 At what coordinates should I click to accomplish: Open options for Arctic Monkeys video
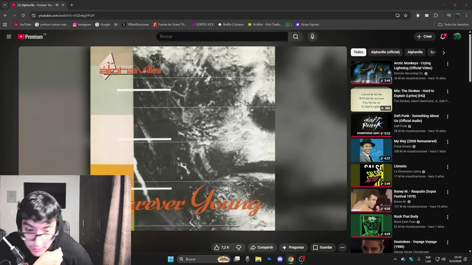coord(448,64)
